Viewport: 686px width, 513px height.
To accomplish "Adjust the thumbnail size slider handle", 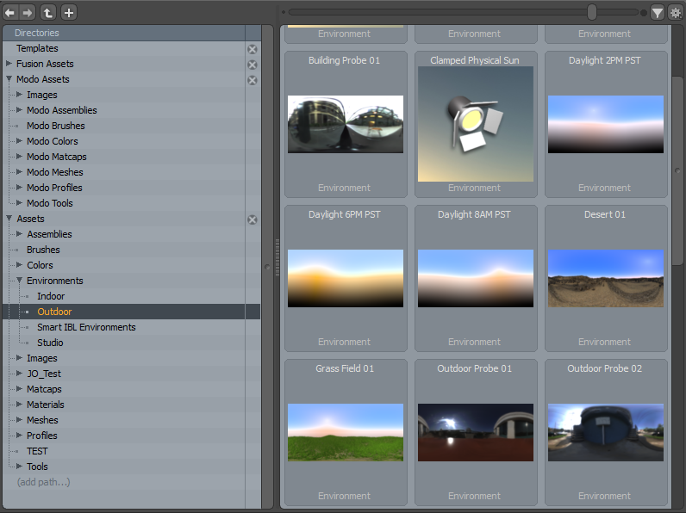I will click(592, 12).
